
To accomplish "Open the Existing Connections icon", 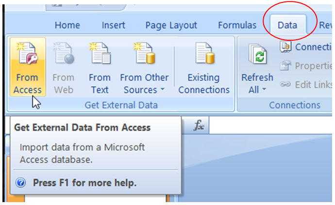I will (204, 53).
